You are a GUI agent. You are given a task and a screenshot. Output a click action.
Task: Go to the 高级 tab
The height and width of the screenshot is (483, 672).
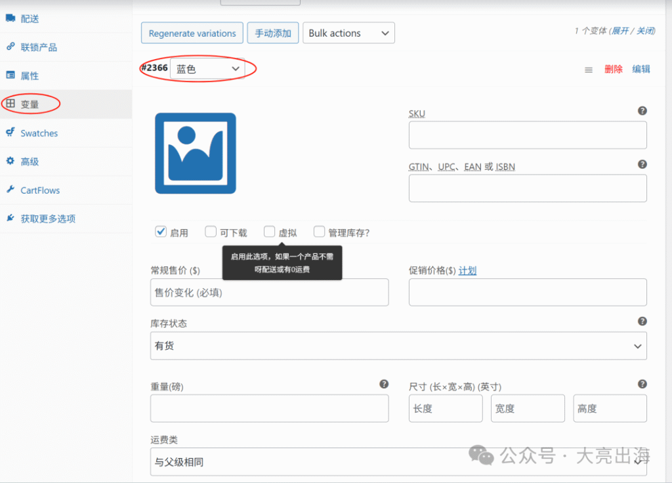(x=66, y=161)
